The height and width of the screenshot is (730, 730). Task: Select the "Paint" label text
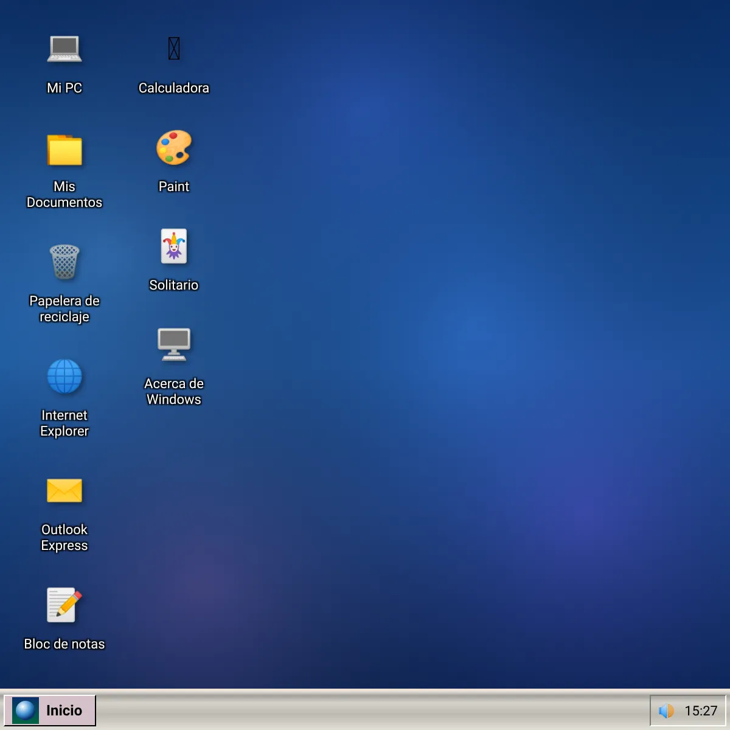[x=174, y=186]
